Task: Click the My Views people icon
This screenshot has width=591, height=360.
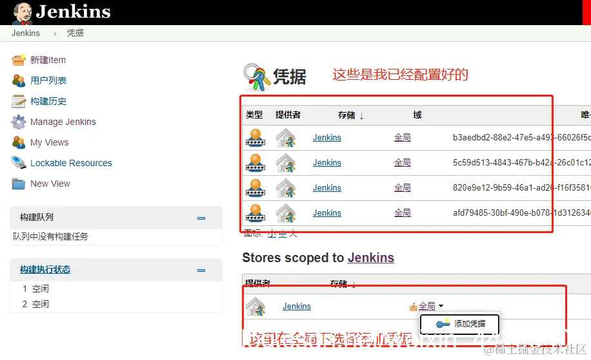Action: pos(19,142)
